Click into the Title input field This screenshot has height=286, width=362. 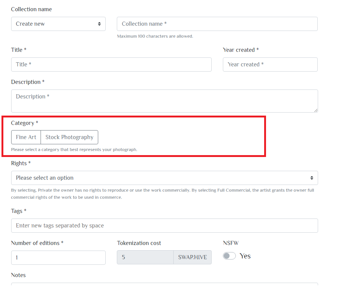111,65
